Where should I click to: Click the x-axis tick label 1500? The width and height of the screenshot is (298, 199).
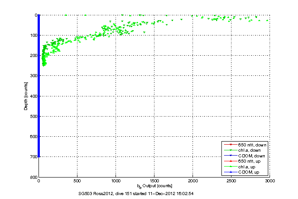[x=154, y=181]
